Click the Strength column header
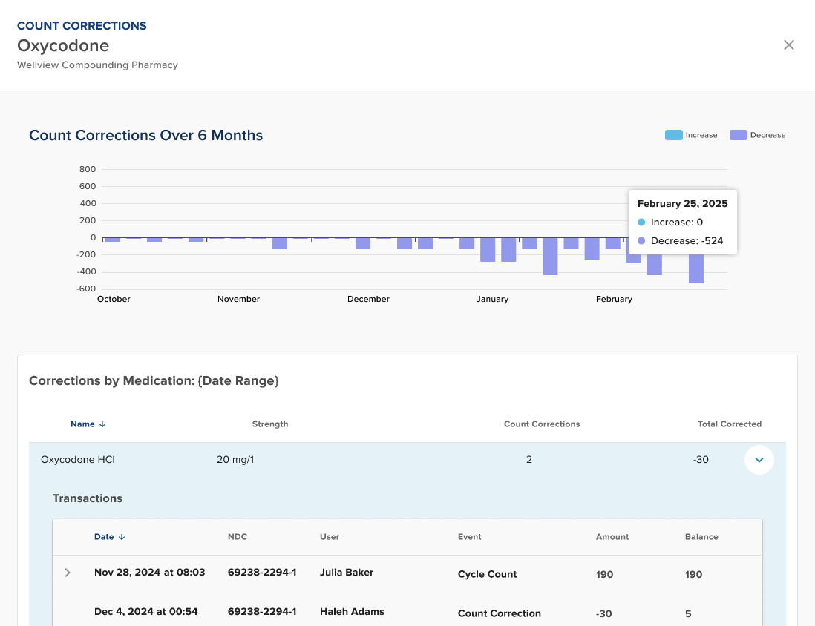This screenshot has height=626, width=815. pyautogui.click(x=270, y=424)
